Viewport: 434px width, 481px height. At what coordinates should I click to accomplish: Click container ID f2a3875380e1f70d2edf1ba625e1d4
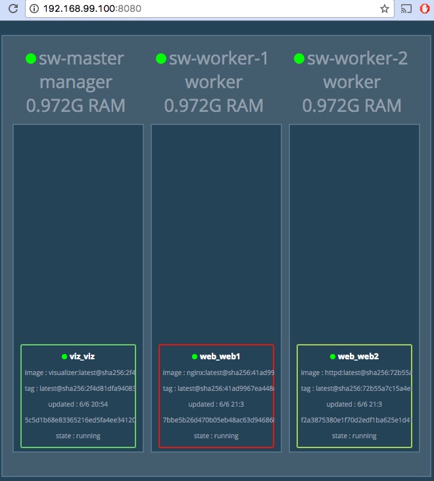(356, 420)
